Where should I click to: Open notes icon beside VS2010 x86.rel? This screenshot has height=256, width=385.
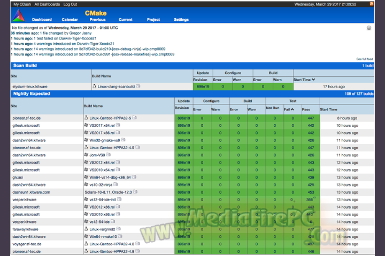click(118, 214)
